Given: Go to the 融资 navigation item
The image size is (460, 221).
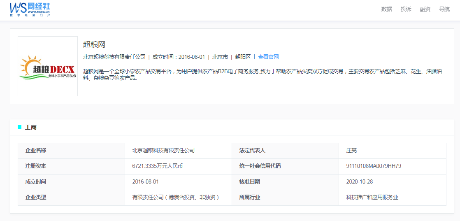Looking at the screenshot, I should pyautogui.click(x=425, y=9).
